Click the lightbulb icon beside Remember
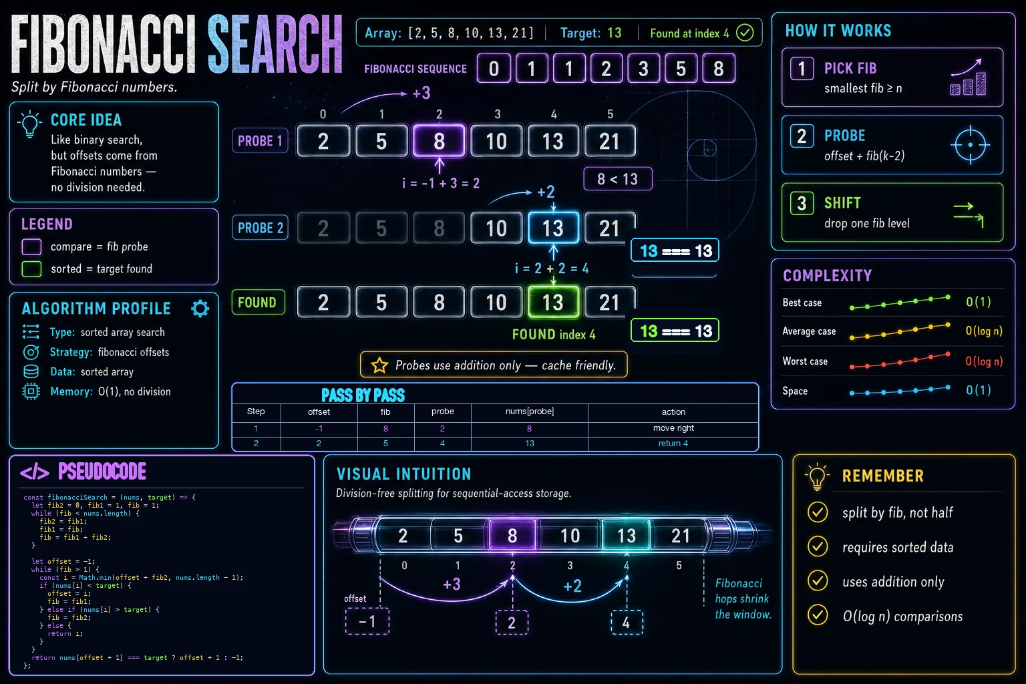This screenshot has width=1026, height=684. (817, 476)
